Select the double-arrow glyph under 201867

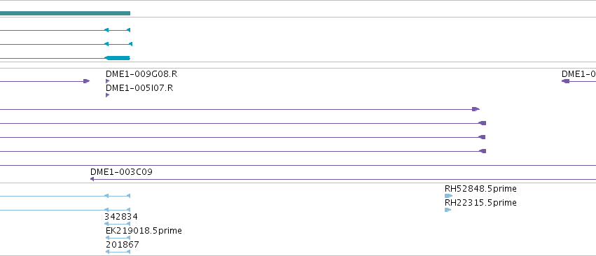click(118, 252)
